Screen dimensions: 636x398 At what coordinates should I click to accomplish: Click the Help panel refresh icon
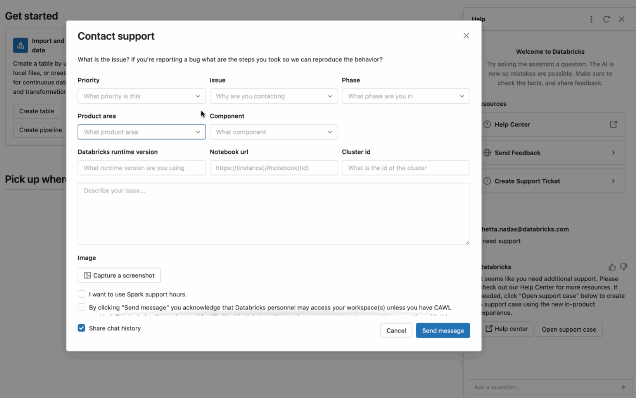click(x=606, y=19)
